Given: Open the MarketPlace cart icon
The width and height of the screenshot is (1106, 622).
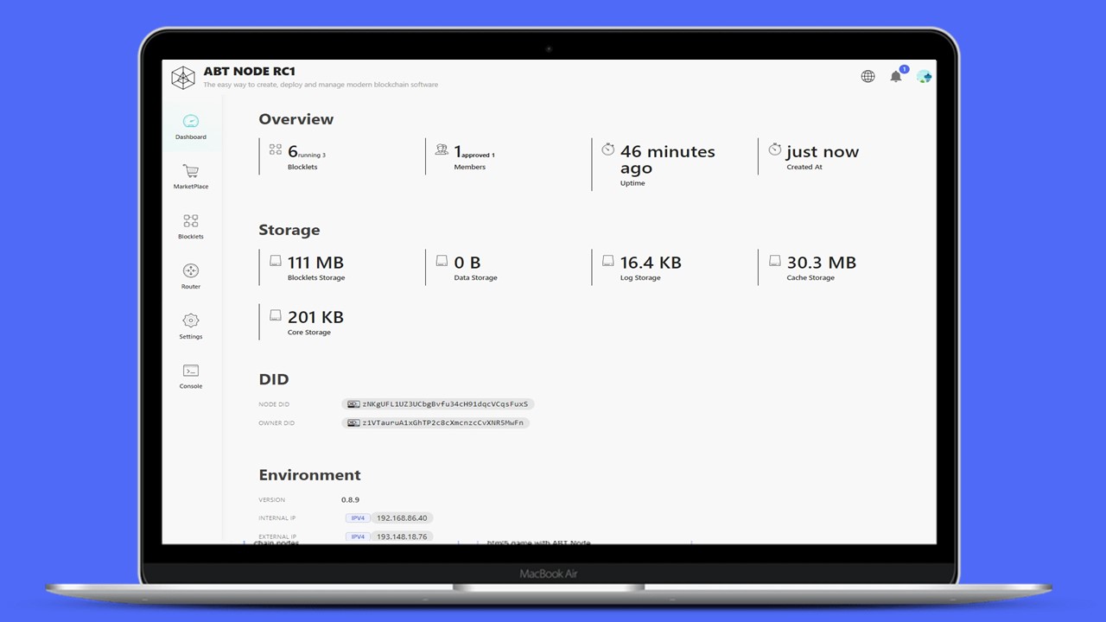Looking at the screenshot, I should [191, 172].
